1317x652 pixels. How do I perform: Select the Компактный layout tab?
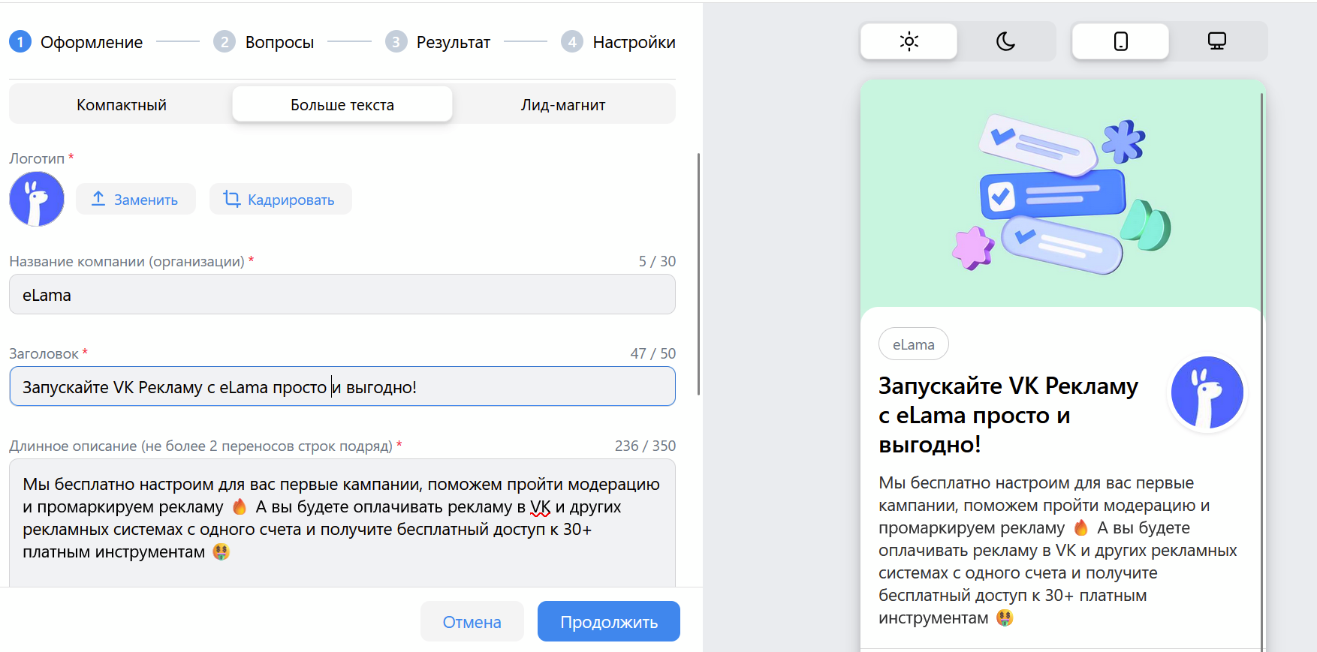[x=122, y=104]
